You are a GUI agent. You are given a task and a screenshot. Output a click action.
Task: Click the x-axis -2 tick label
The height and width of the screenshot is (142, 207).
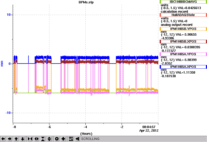click(122, 127)
